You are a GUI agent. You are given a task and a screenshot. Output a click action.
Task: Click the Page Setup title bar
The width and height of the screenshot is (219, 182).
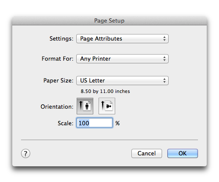point(109,21)
